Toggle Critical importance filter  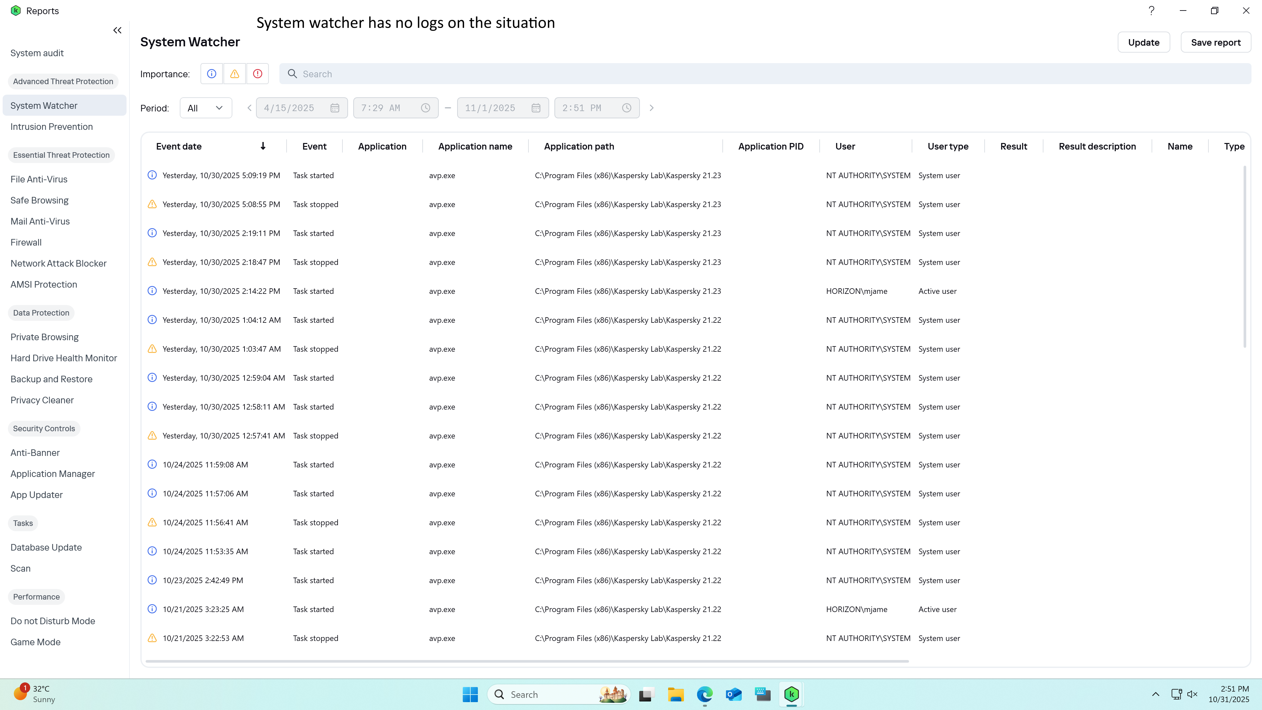coord(258,74)
